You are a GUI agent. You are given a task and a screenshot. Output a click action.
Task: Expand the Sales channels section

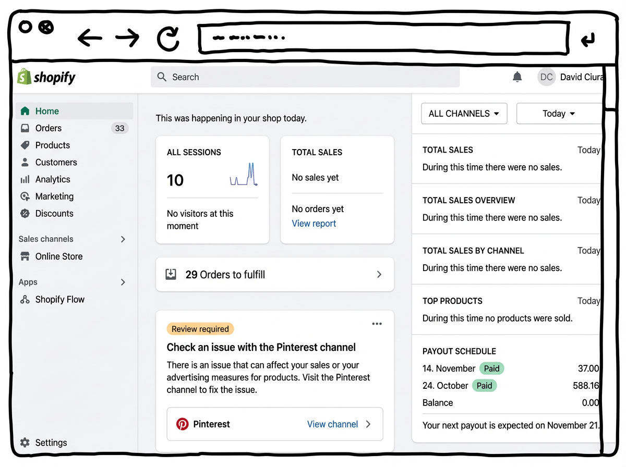point(123,239)
